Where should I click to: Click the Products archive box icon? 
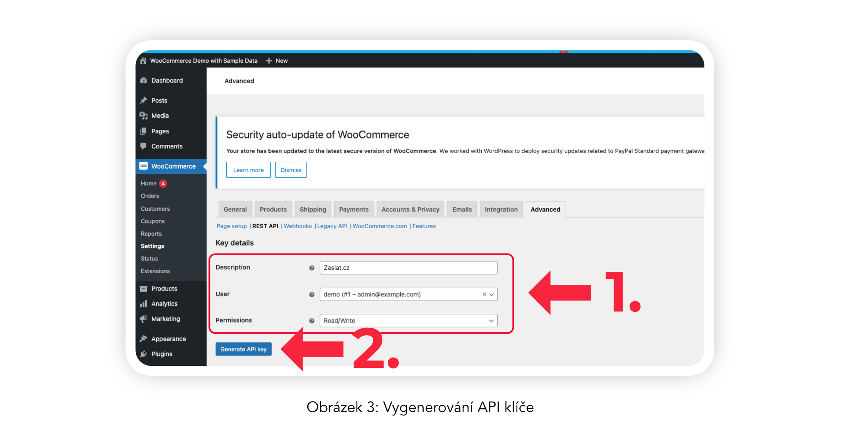(x=144, y=289)
